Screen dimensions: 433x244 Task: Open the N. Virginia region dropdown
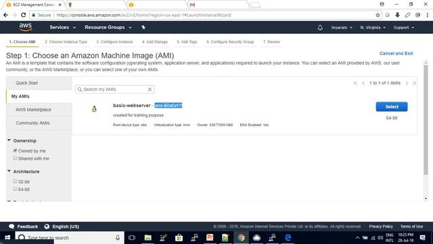click(373, 27)
